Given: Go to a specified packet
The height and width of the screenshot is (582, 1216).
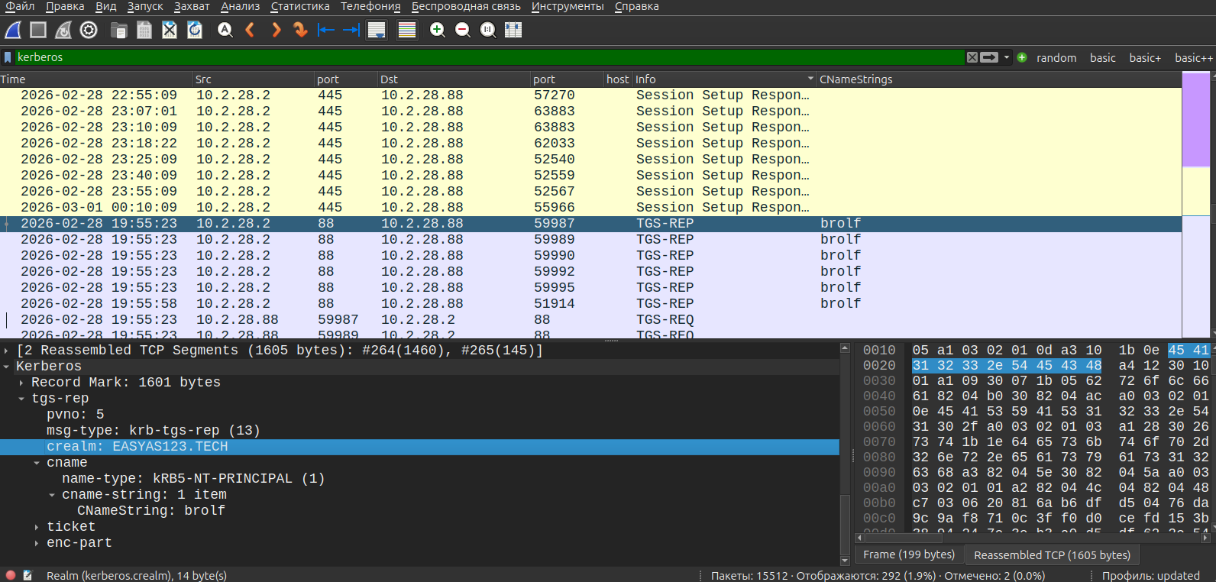Looking at the screenshot, I should (x=300, y=30).
